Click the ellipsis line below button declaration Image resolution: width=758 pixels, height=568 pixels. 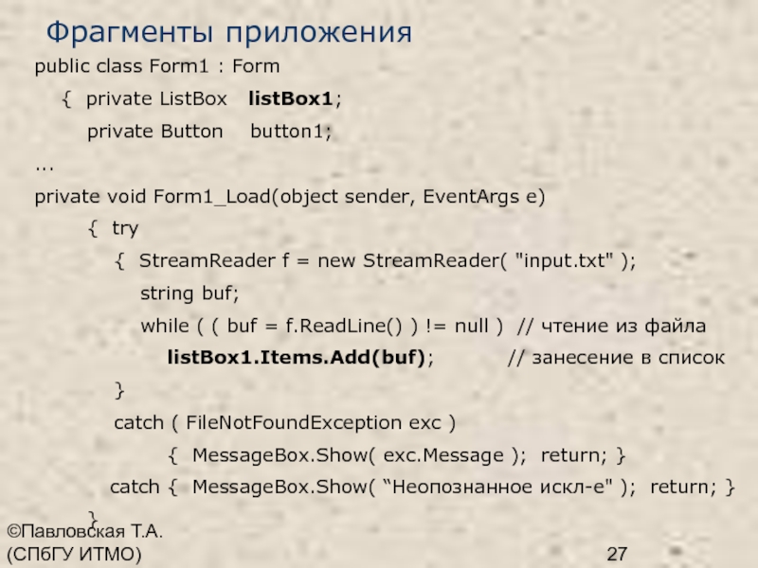pos(45,165)
